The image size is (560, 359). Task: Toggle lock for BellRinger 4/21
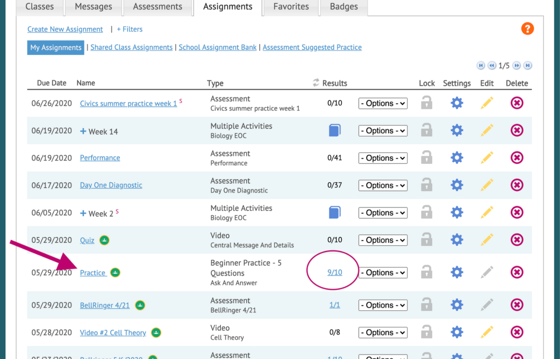click(426, 305)
